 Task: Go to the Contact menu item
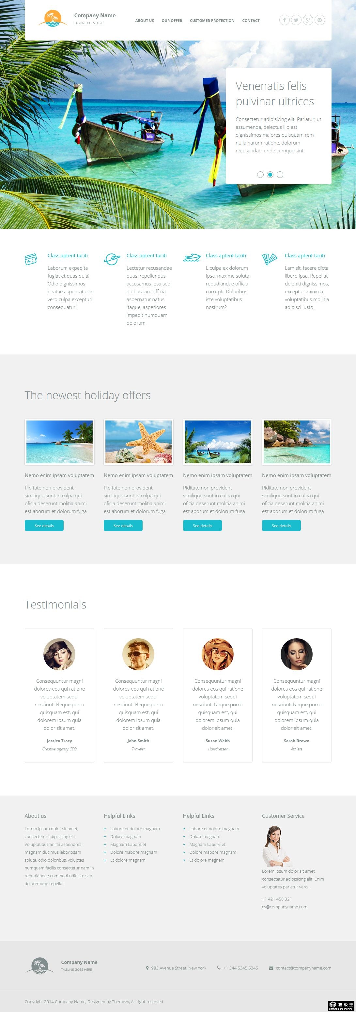pos(251,20)
